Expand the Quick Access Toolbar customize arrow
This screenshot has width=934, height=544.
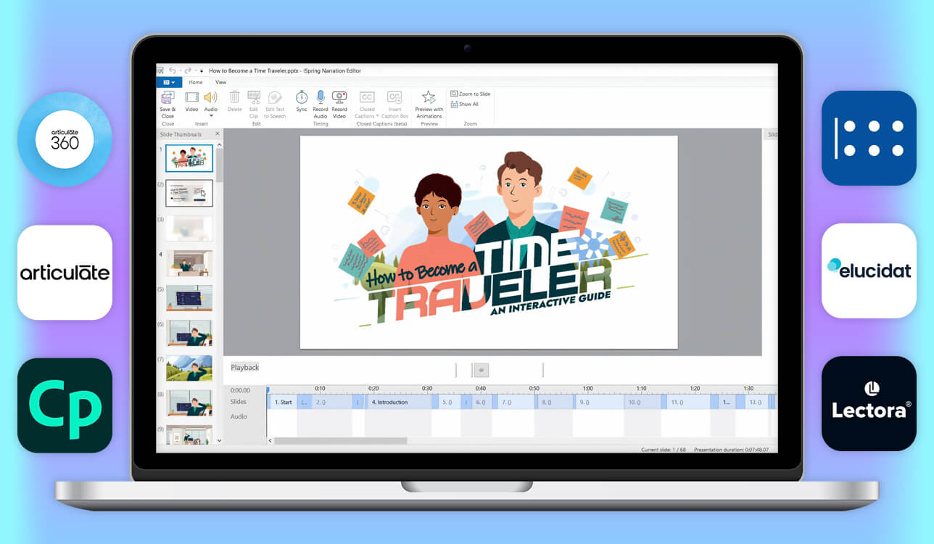pyautogui.click(x=202, y=71)
